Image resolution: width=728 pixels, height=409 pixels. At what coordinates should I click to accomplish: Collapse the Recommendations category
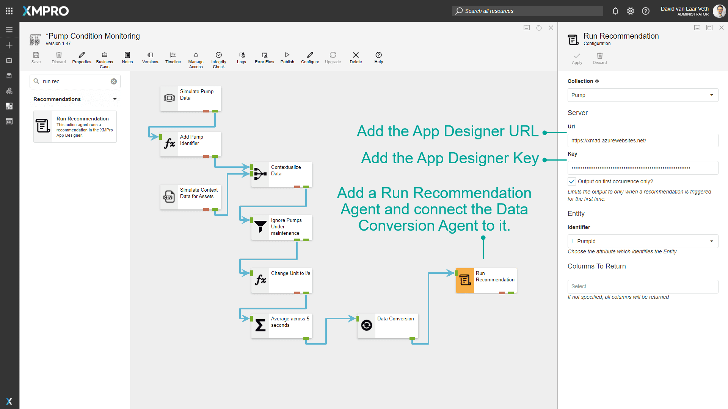(x=115, y=99)
